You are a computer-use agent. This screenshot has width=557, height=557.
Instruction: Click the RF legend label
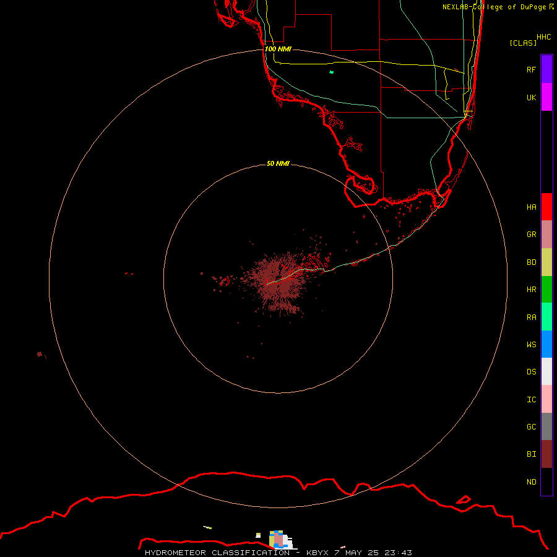531,69
